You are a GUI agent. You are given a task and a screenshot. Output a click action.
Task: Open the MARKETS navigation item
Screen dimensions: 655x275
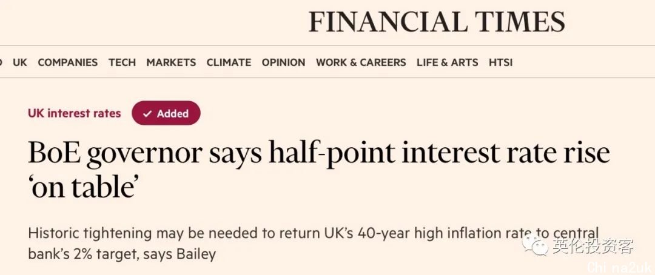pyautogui.click(x=171, y=62)
